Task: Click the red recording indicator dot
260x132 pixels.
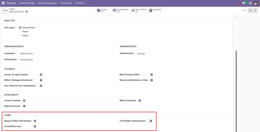Action: click(239, 3)
